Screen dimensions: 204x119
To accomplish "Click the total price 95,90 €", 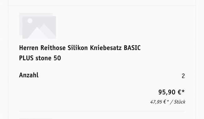I will pos(171,92).
